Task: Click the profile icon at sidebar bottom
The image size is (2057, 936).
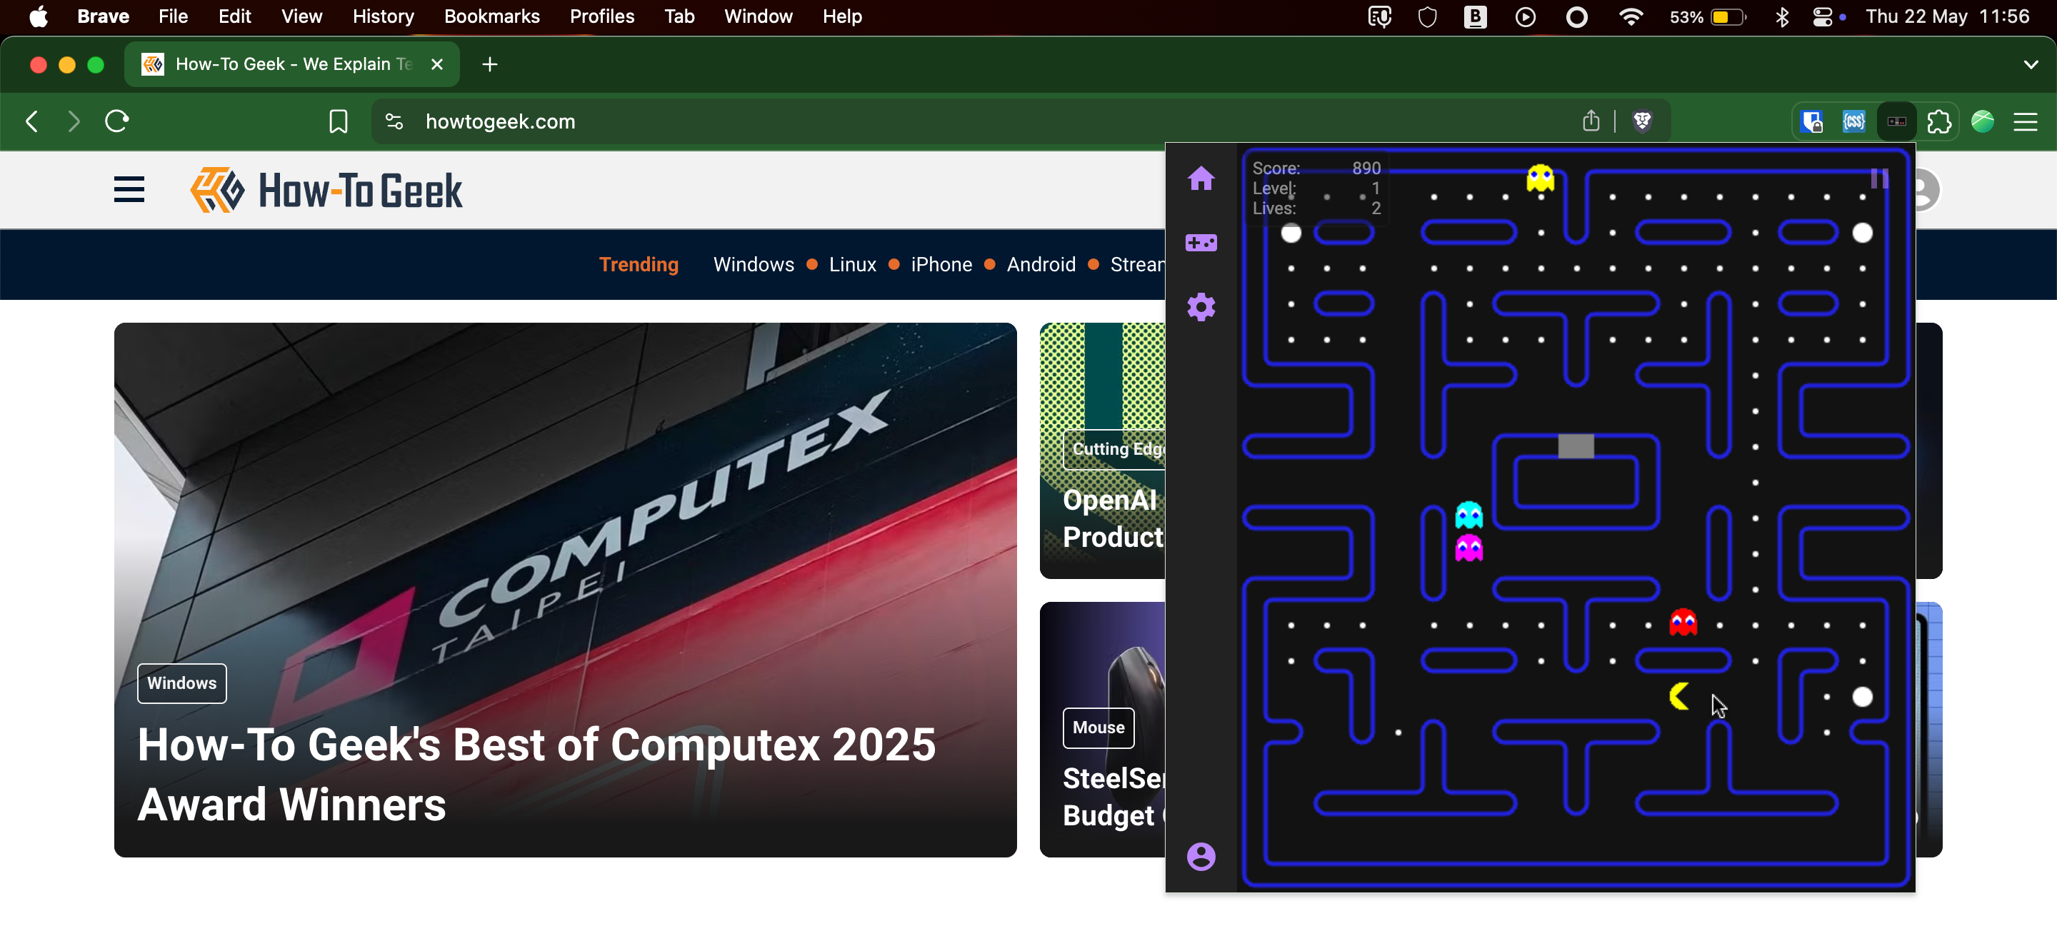Action: pyautogui.click(x=1201, y=857)
